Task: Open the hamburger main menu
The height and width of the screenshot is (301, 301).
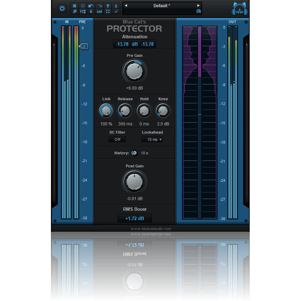Action: pos(74,6)
